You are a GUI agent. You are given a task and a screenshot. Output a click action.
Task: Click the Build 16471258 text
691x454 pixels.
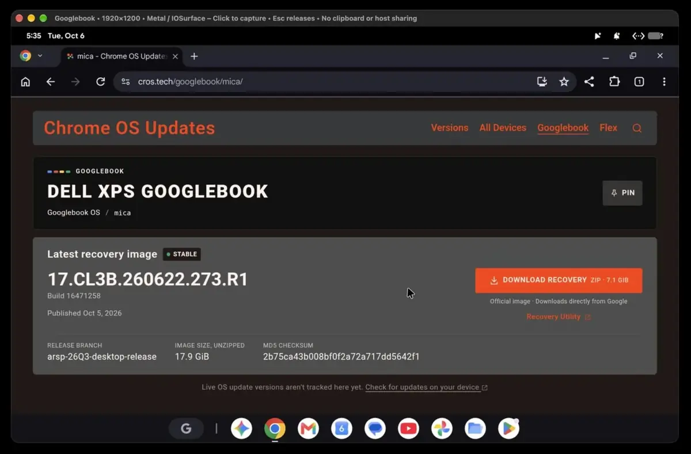(74, 296)
